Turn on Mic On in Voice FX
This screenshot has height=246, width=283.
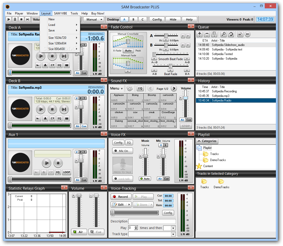[123, 151]
